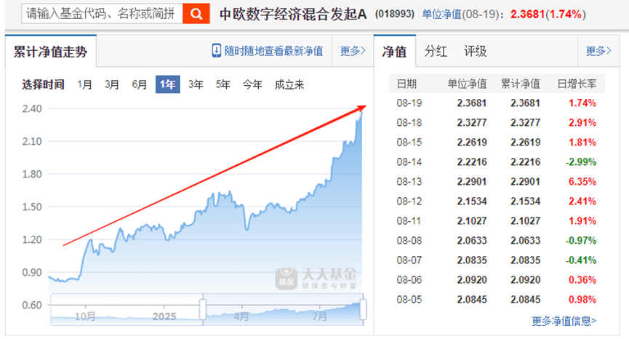This screenshot has height=339, width=629.
Task: Switch to the 评级 tab
Action: 476,52
